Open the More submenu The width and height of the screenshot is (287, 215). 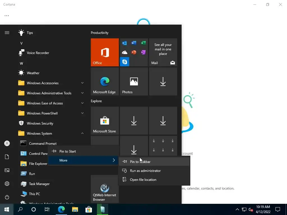pos(84,160)
